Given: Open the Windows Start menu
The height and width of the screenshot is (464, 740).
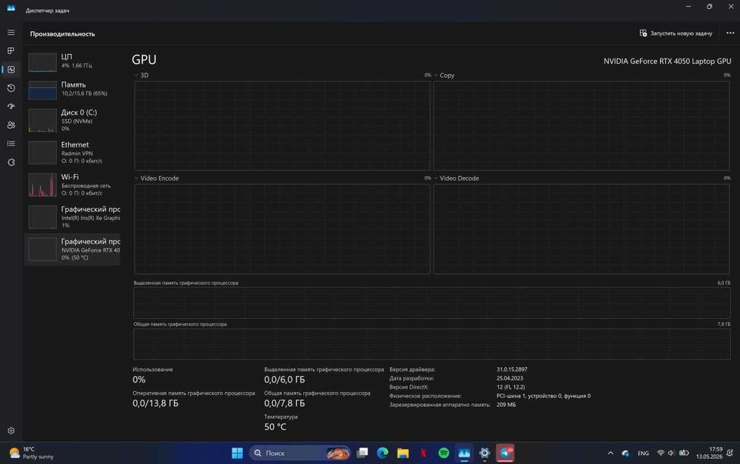Looking at the screenshot, I should (237, 453).
